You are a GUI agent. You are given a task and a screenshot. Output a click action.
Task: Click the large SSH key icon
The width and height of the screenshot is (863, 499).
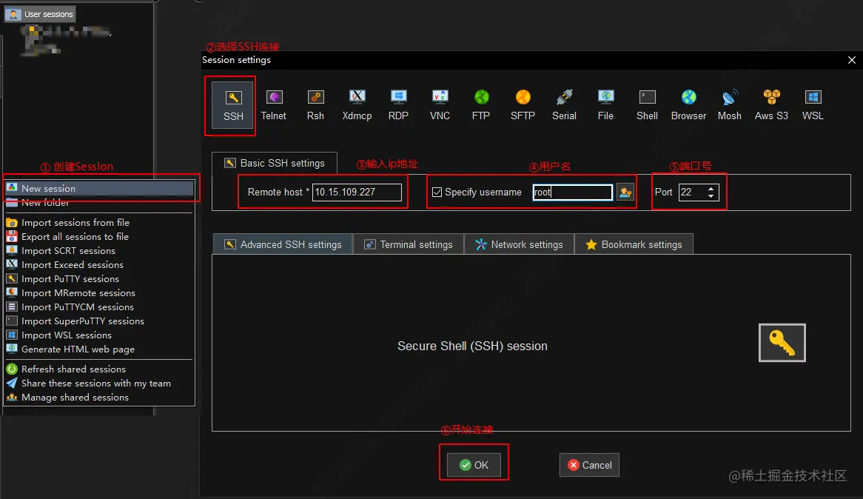pyautogui.click(x=782, y=343)
